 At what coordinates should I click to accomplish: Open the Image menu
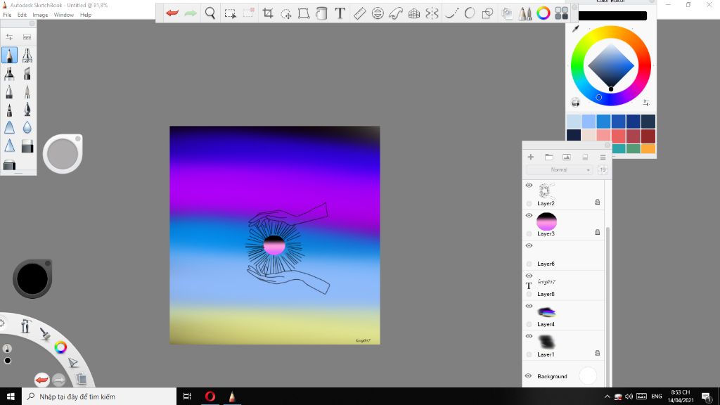tap(40, 15)
